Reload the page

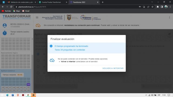11,7
